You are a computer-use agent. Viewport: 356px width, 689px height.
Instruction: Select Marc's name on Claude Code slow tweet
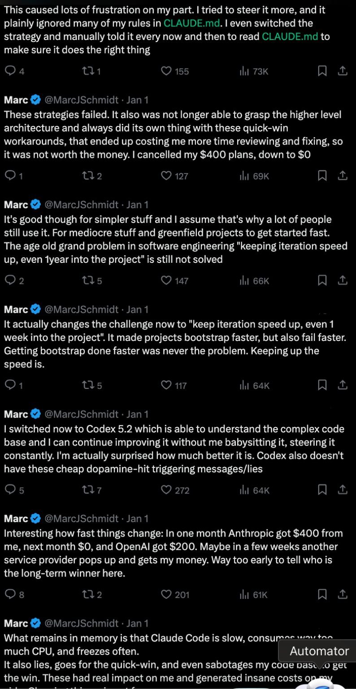tap(16, 623)
